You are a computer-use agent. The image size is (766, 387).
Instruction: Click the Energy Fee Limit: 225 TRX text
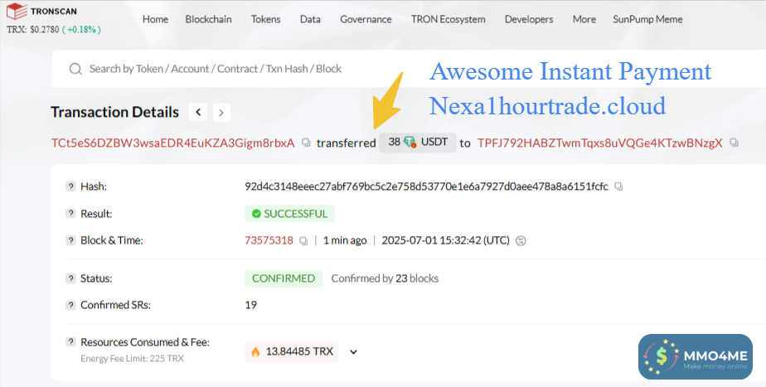point(133,359)
